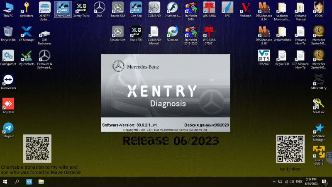Open the FDOK desktop icon
Image resolution: width=332 pixels, height=187 pixels.
319,10
